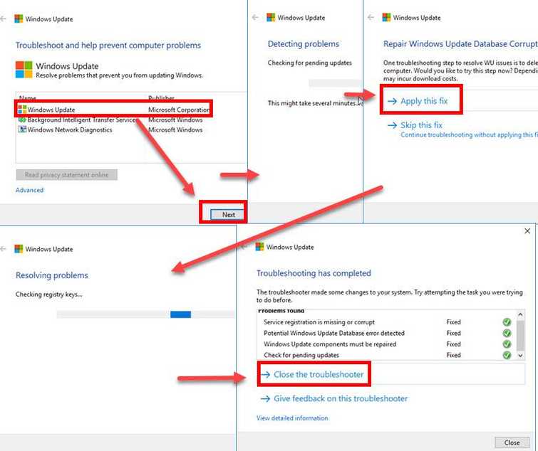
Task: Click the Windows logo in the Resolving problems title bar
Action: point(19,249)
